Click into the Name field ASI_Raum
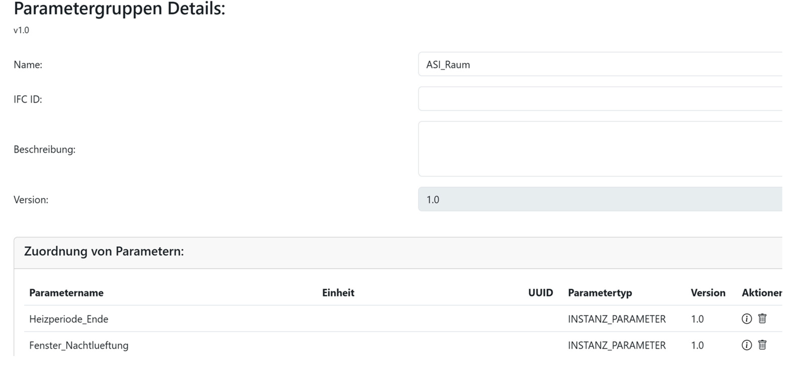Image resolution: width=791 pixels, height=380 pixels. pos(599,65)
